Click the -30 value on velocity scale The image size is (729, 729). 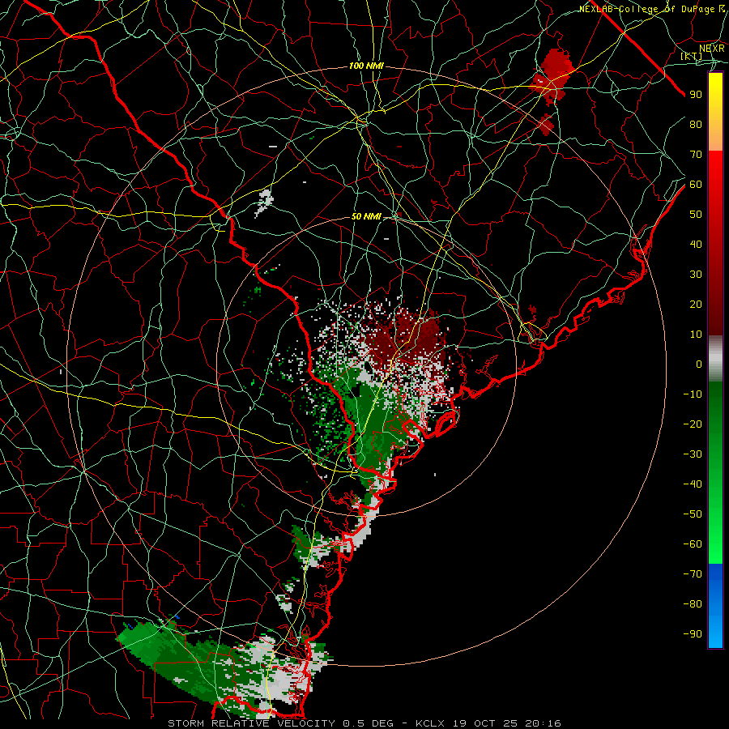(693, 454)
